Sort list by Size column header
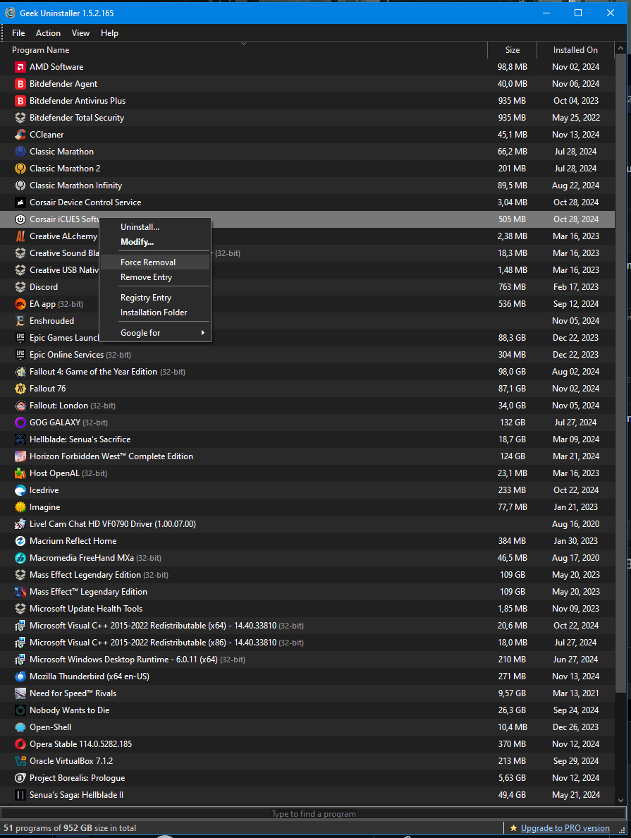 (513, 50)
